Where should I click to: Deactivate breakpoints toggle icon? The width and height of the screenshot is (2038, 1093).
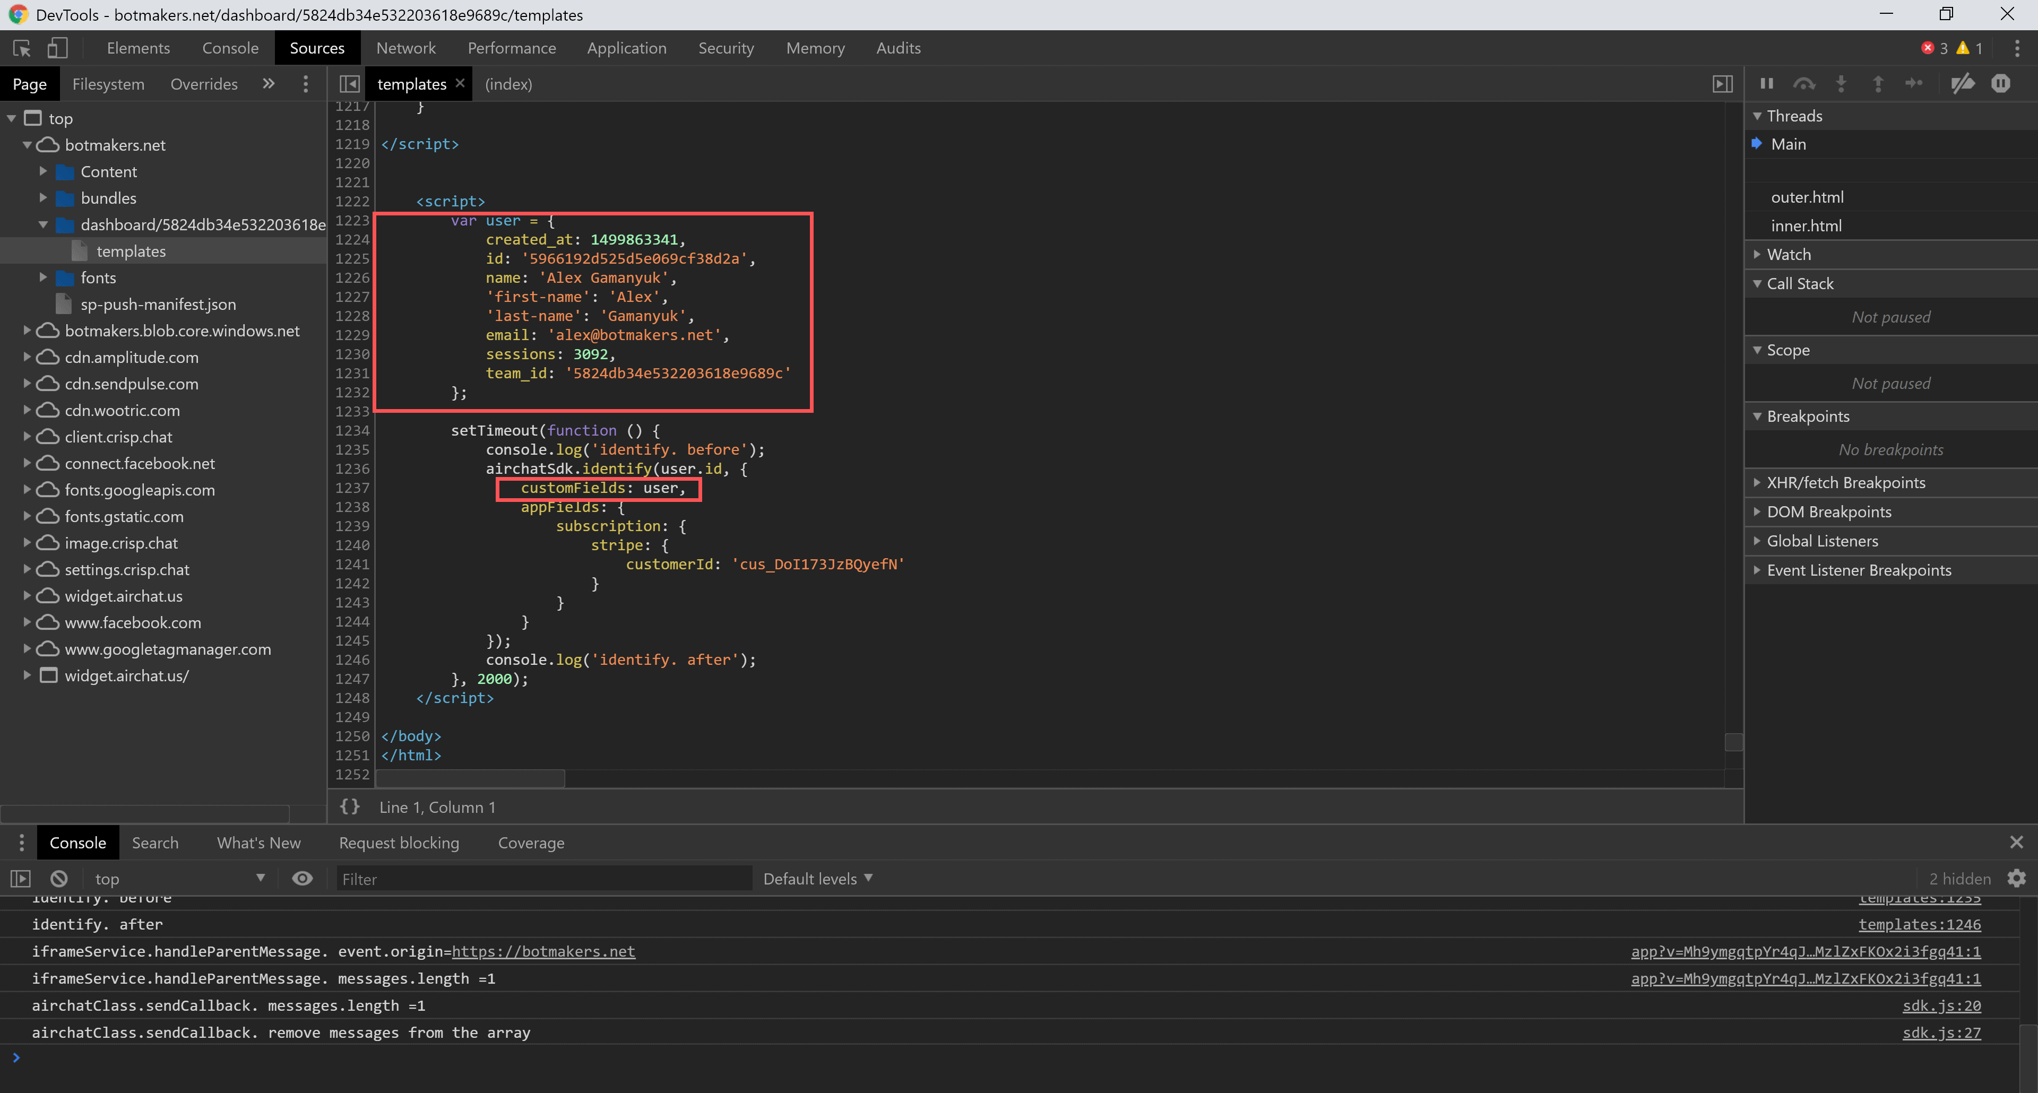coord(1963,83)
